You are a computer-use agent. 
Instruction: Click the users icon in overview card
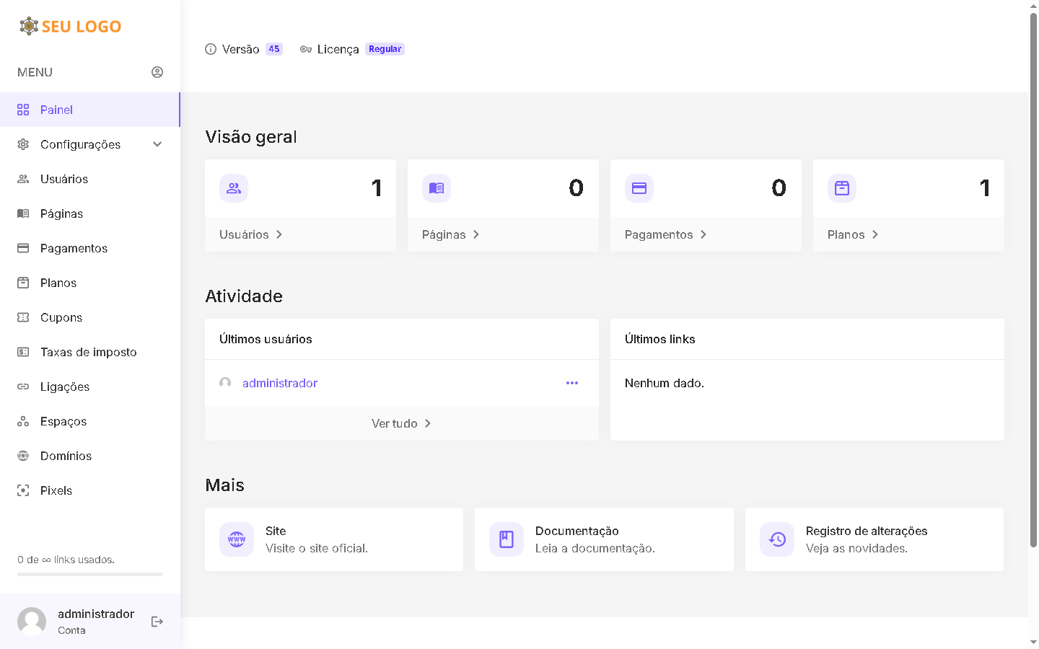point(234,188)
